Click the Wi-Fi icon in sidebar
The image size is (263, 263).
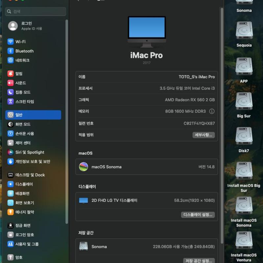[x=11, y=42]
